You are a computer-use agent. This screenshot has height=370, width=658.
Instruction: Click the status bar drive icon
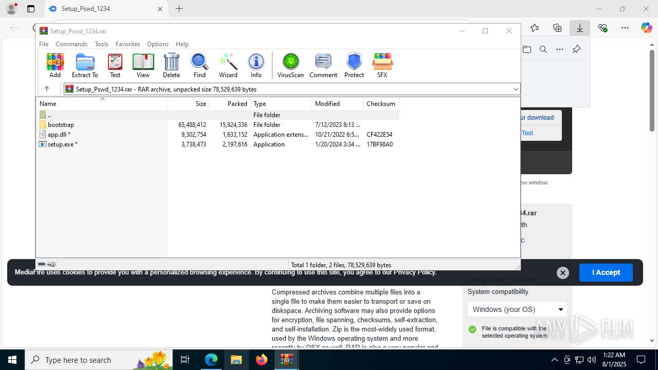coord(42,264)
